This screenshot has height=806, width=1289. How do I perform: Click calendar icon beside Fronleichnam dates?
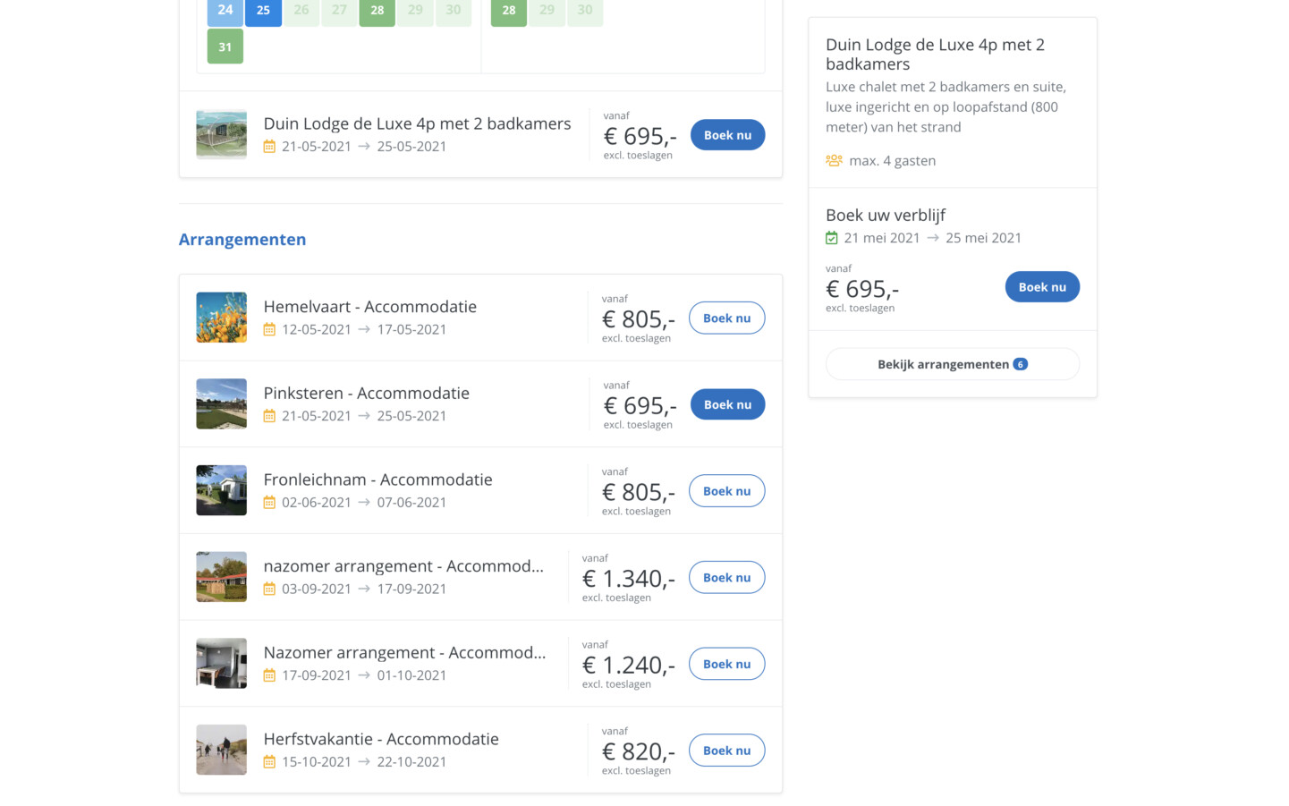coord(269,503)
